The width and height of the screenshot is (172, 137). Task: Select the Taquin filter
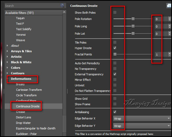click(20, 18)
